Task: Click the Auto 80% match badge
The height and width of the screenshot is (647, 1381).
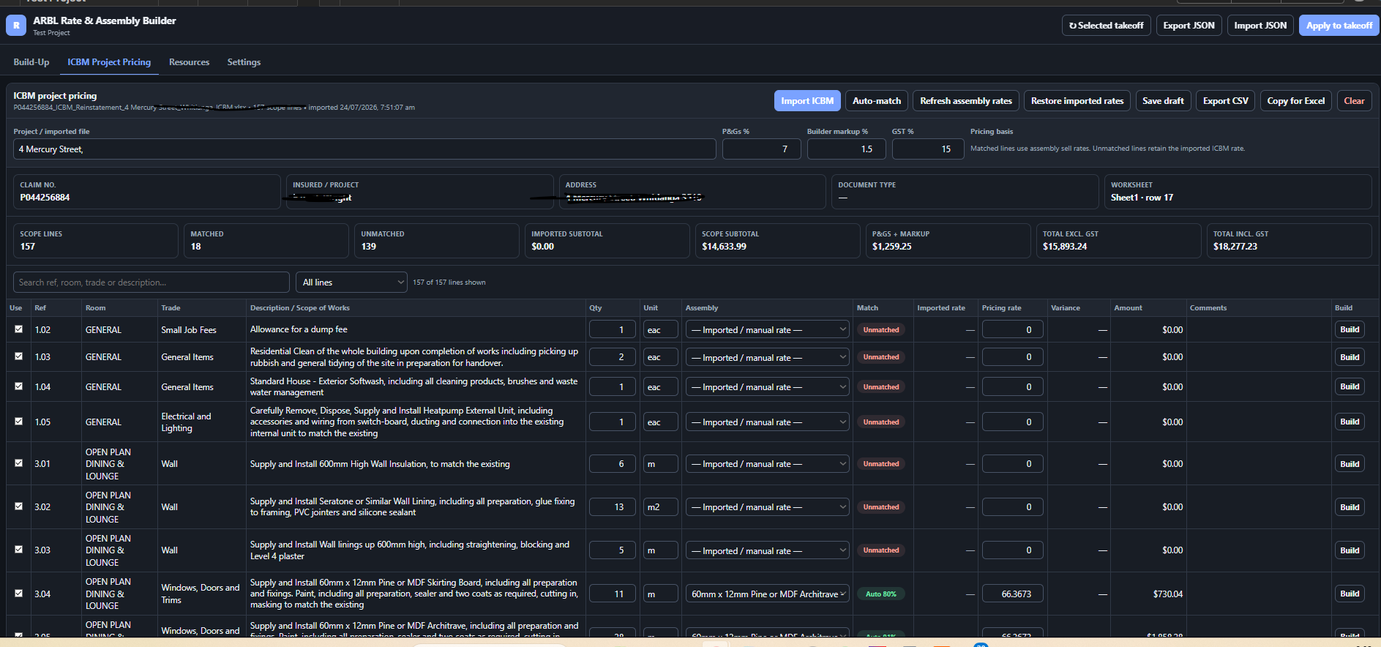Action: click(x=881, y=594)
